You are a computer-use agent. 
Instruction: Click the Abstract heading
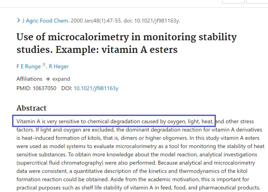[x=31, y=108]
